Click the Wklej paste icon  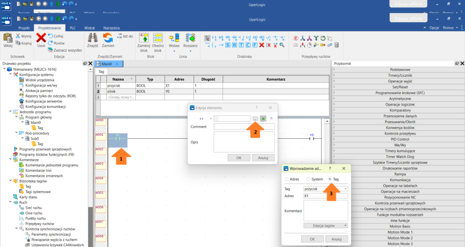[8, 38]
